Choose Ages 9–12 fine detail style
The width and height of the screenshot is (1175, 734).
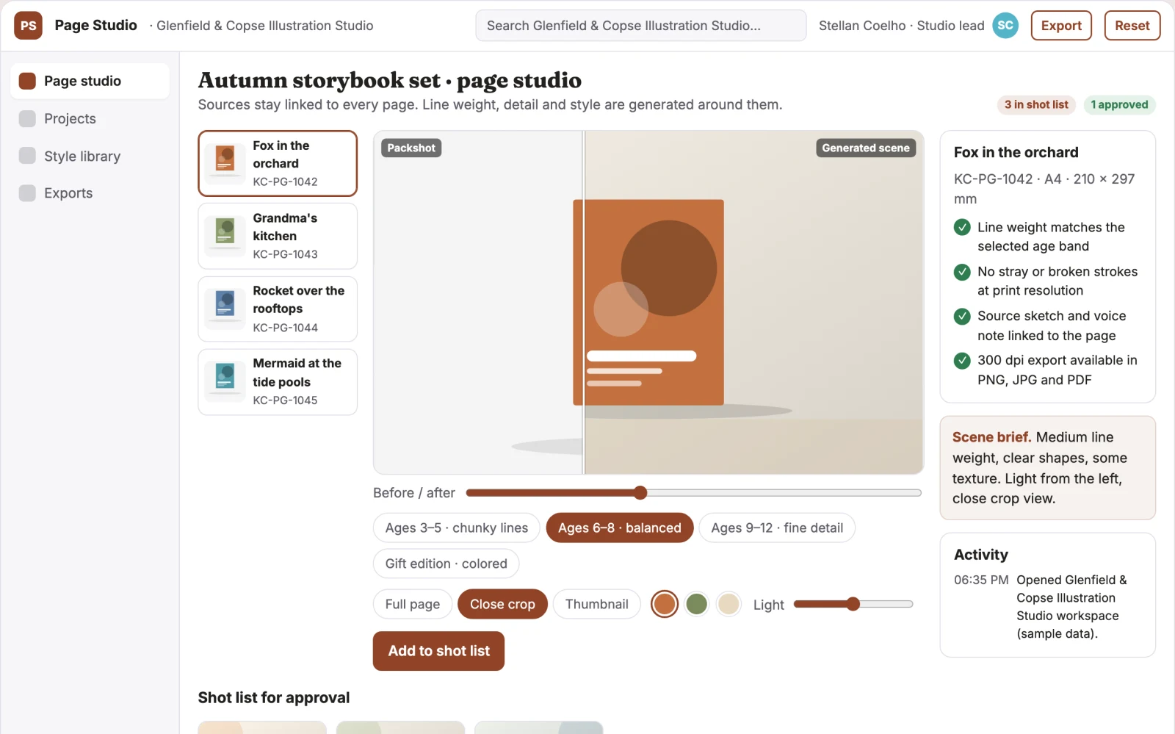pyautogui.click(x=777, y=528)
